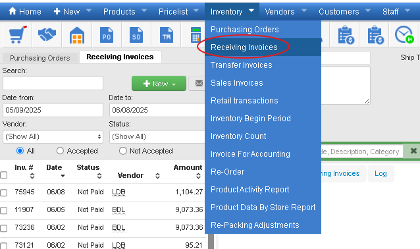Go to Home in top navigation
This screenshot has height=249, width=420.
(24, 11)
